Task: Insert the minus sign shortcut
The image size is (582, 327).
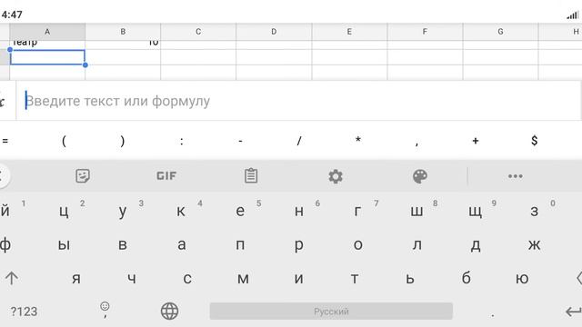Action: (240, 141)
